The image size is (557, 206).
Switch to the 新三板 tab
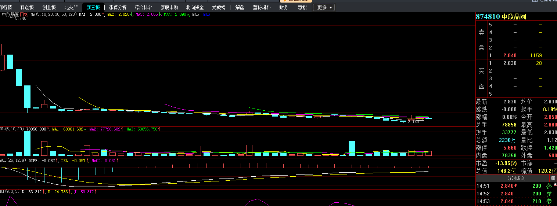(x=93, y=7)
